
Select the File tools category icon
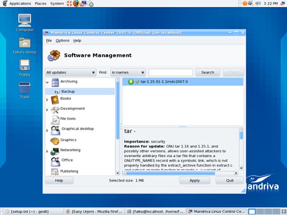tap(55, 120)
